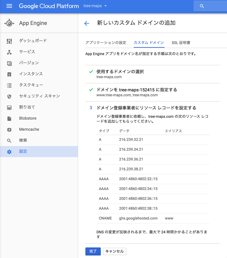Open 検索 in the sidebar

point(23,140)
